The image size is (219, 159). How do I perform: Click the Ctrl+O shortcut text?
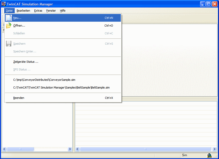[109, 26]
